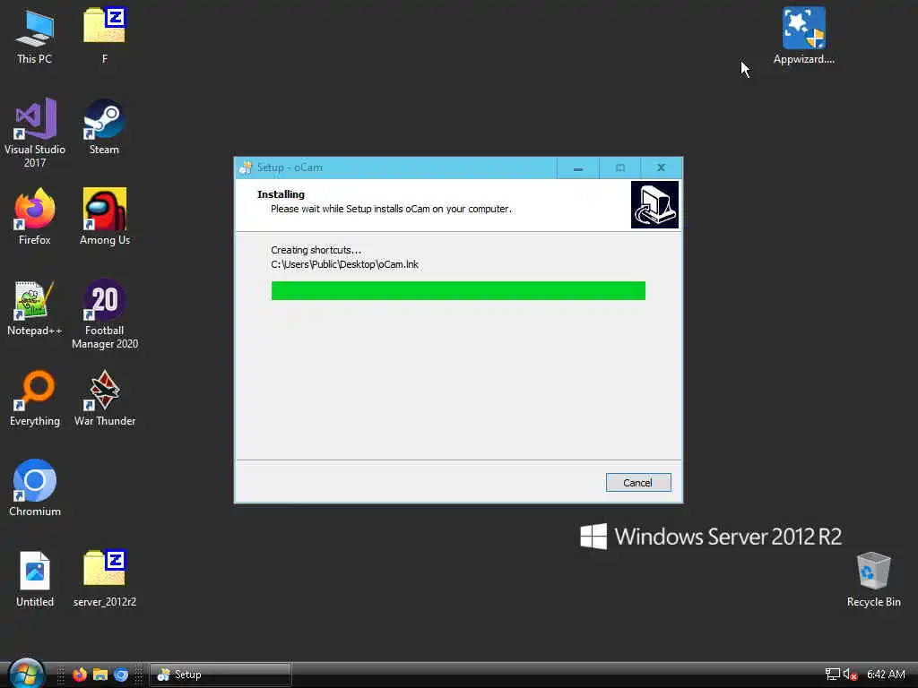Screen dimensions: 918x688
Task: Click the green installation progress bar
Action: (x=458, y=291)
